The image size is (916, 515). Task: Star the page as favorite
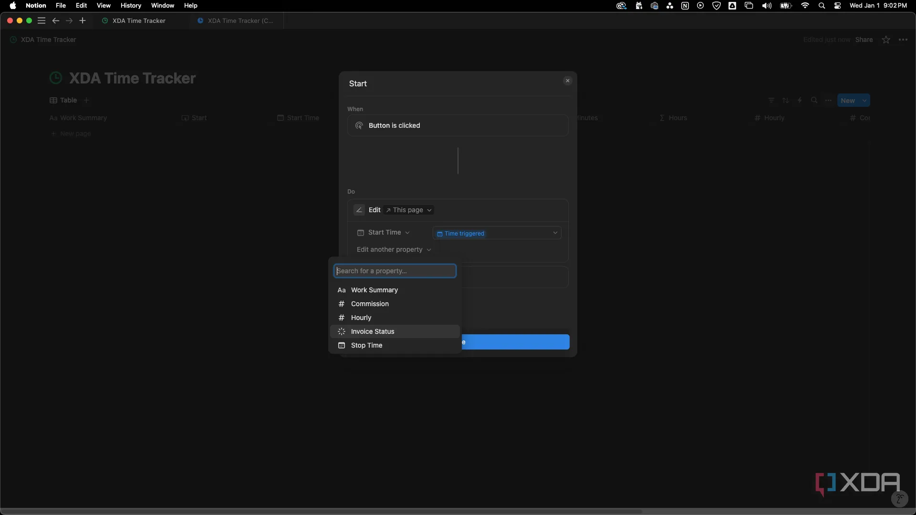886,40
